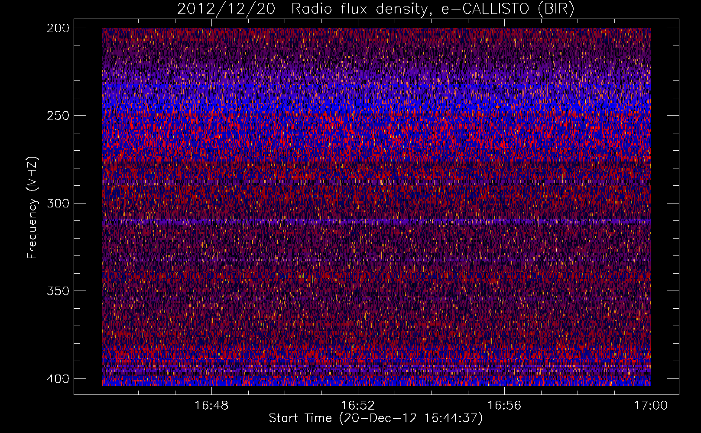This screenshot has width=701, height=433.
Task: Click the 16:52 time tick label
Action: tap(358, 405)
